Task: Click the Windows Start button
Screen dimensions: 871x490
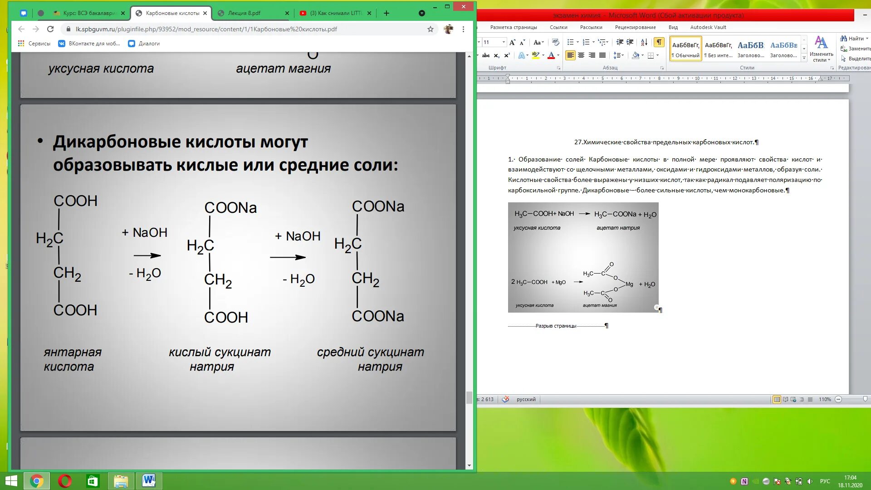Action: click(x=11, y=481)
